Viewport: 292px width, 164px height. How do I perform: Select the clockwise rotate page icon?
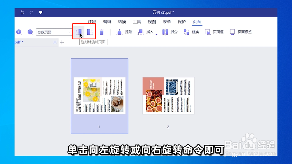90,32
